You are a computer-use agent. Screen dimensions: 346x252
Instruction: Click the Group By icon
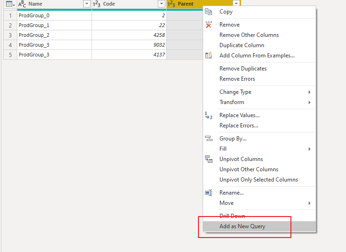[x=209, y=139]
